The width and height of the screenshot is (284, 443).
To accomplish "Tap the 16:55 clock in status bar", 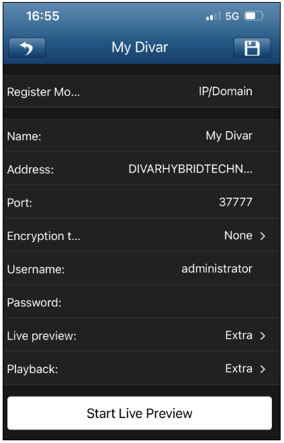I will coord(43,16).
